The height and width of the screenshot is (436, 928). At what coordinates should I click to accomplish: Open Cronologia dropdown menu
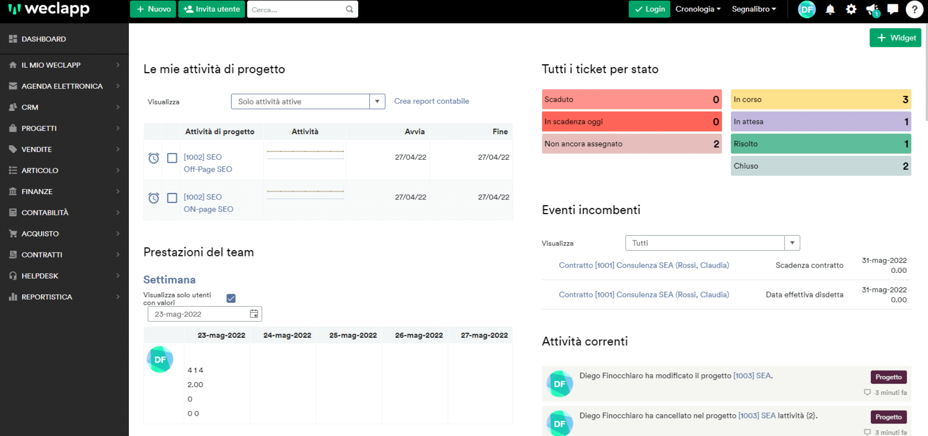[698, 9]
